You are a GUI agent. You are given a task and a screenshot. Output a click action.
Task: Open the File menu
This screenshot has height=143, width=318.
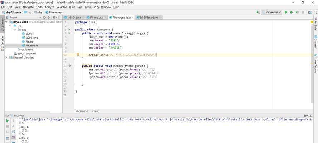tap(3, 7)
